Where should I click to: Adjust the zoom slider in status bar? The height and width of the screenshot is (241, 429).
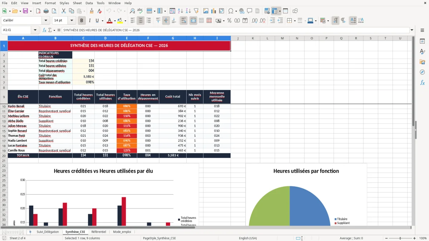click(x=400, y=238)
